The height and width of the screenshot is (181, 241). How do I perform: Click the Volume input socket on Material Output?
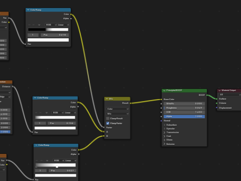coord(216,103)
